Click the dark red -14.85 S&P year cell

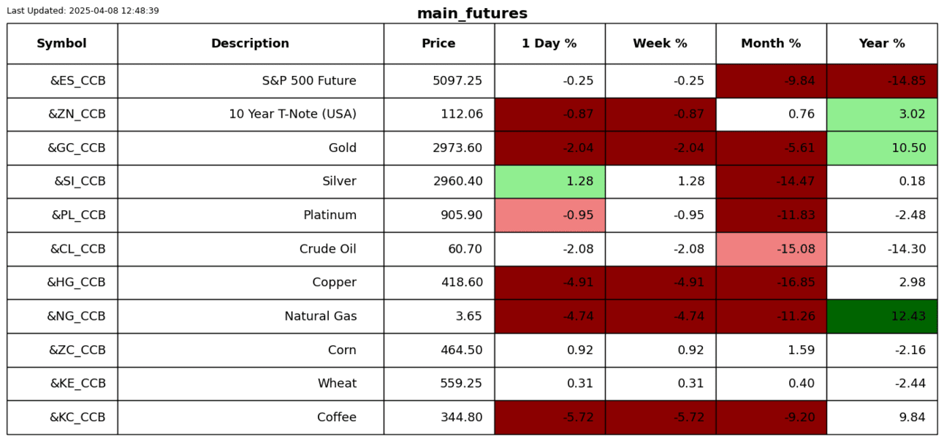(882, 81)
